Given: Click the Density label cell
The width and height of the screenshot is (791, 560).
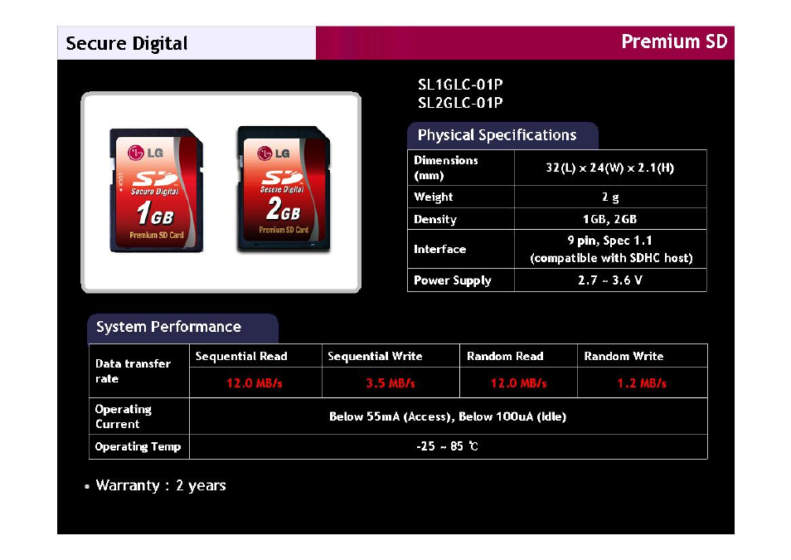Looking at the screenshot, I should point(460,219).
